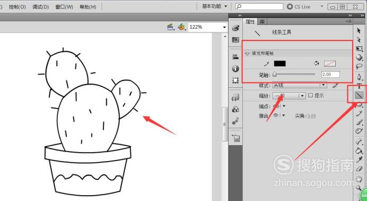367x201 pixels.
Task: Open the Project panel icon
Action: pyautogui.click(x=236, y=138)
